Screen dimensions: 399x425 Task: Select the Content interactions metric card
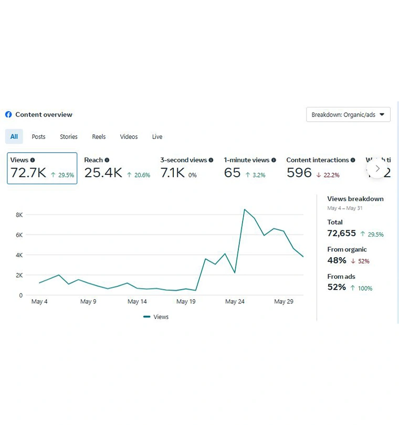(x=320, y=168)
